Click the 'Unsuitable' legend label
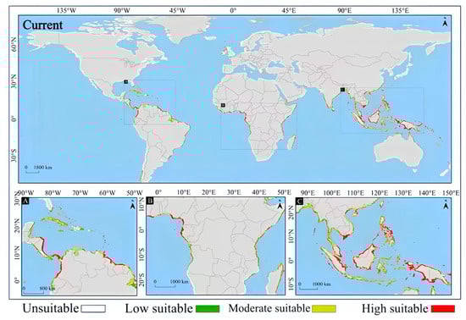 click(x=51, y=308)
